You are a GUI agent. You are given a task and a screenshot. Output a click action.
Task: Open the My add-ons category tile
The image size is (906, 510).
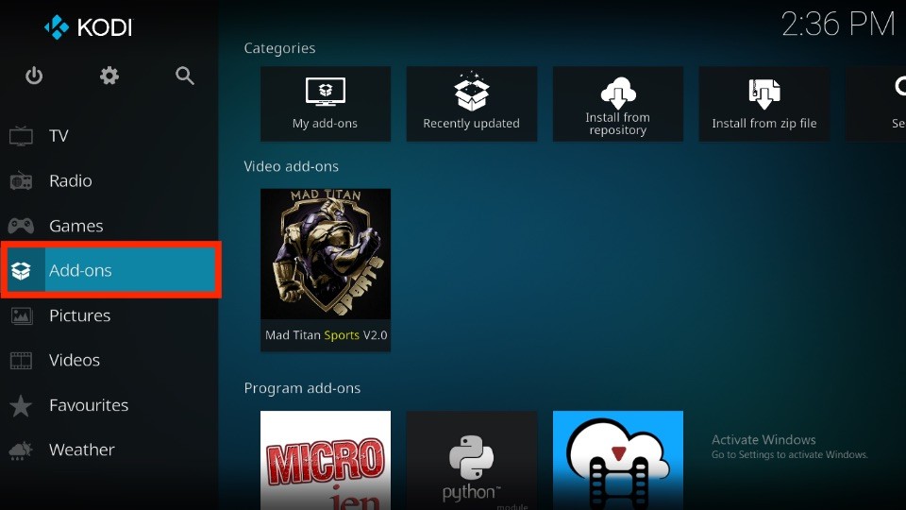(x=326, y=104)
